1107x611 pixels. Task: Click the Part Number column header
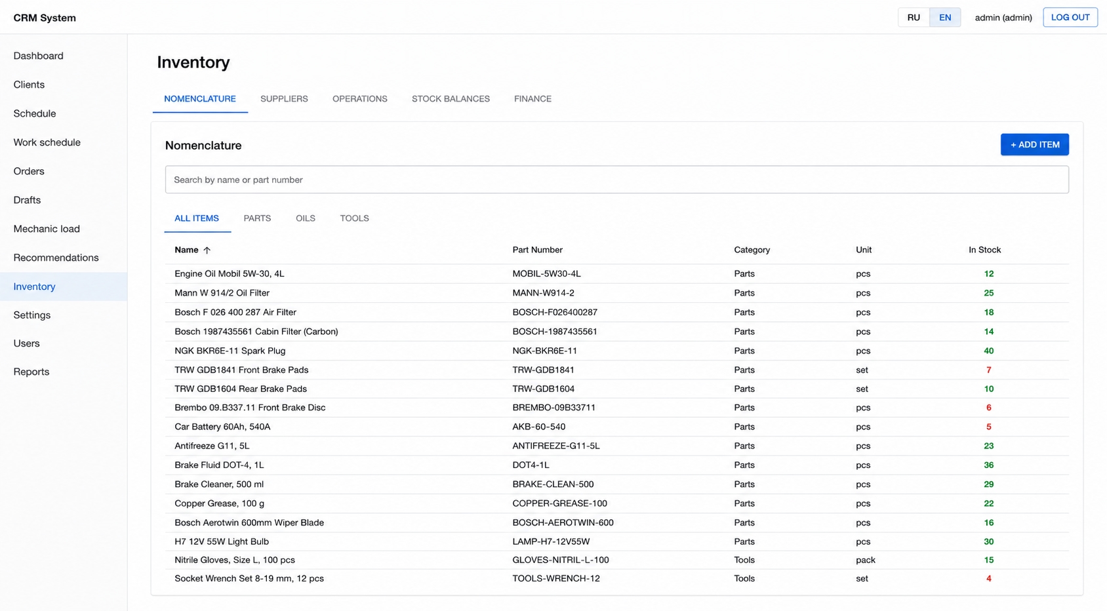tap(537, 250)
